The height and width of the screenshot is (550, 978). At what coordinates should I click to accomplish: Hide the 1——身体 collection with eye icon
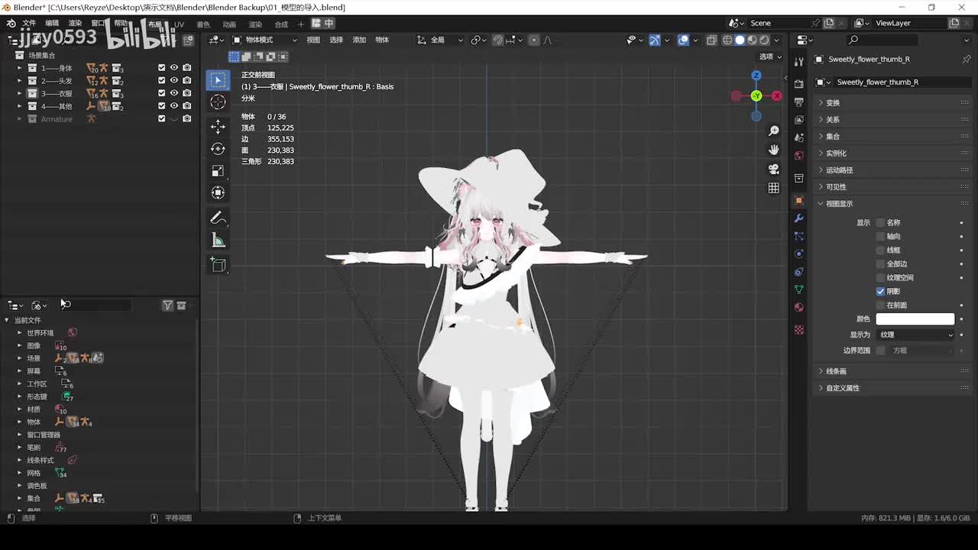pyautogui.click(x=174, y=67)
